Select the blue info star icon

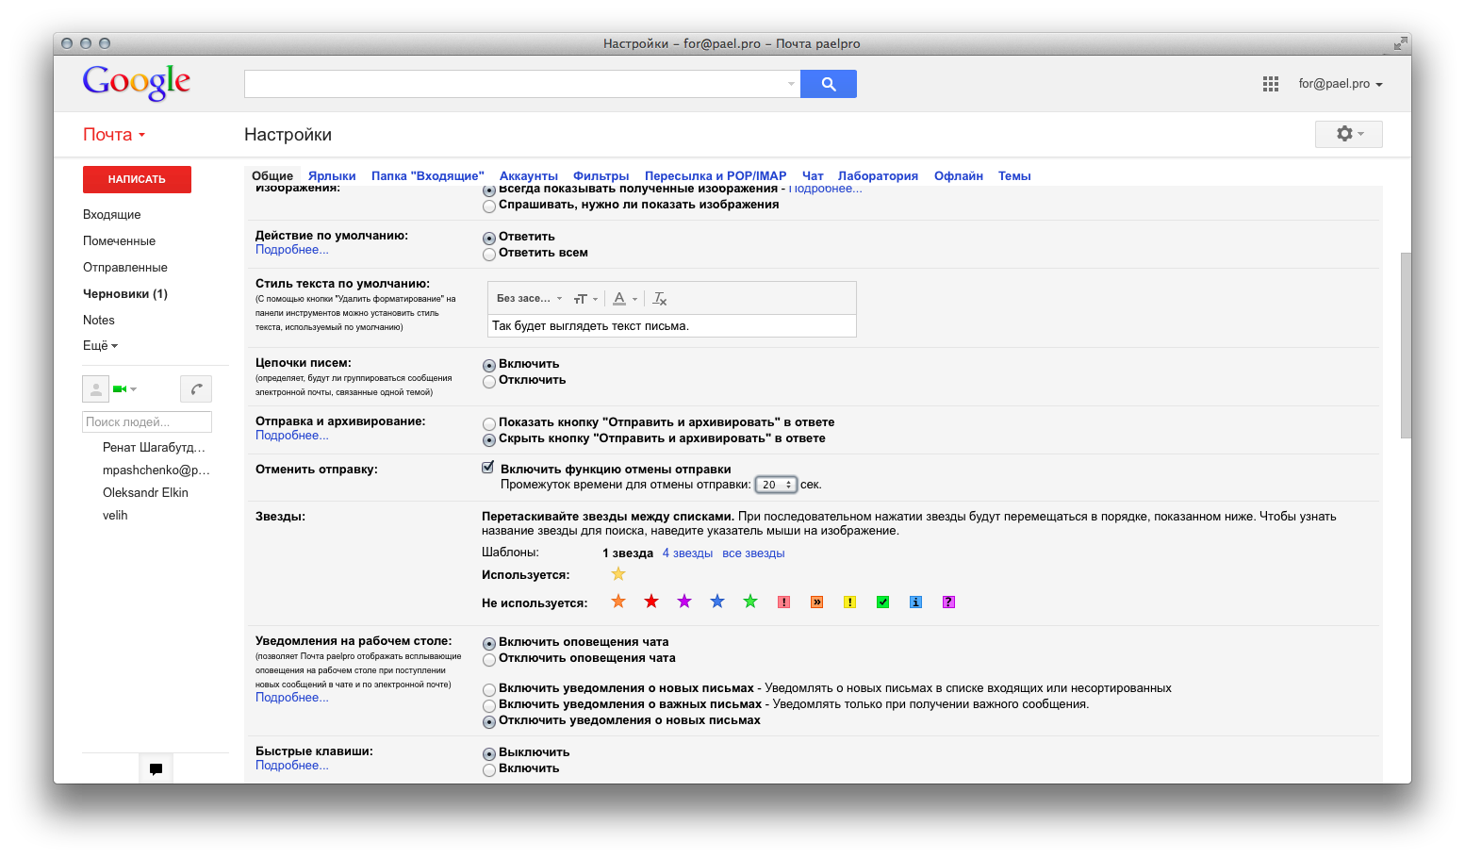pos(915,602)
